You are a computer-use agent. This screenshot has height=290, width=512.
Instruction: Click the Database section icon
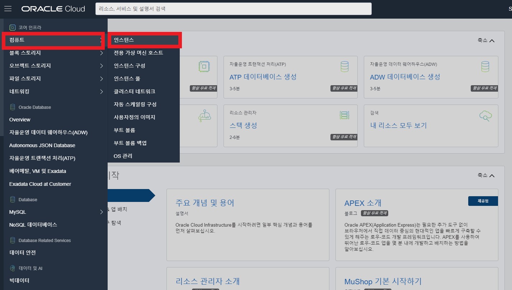point(13,199)
